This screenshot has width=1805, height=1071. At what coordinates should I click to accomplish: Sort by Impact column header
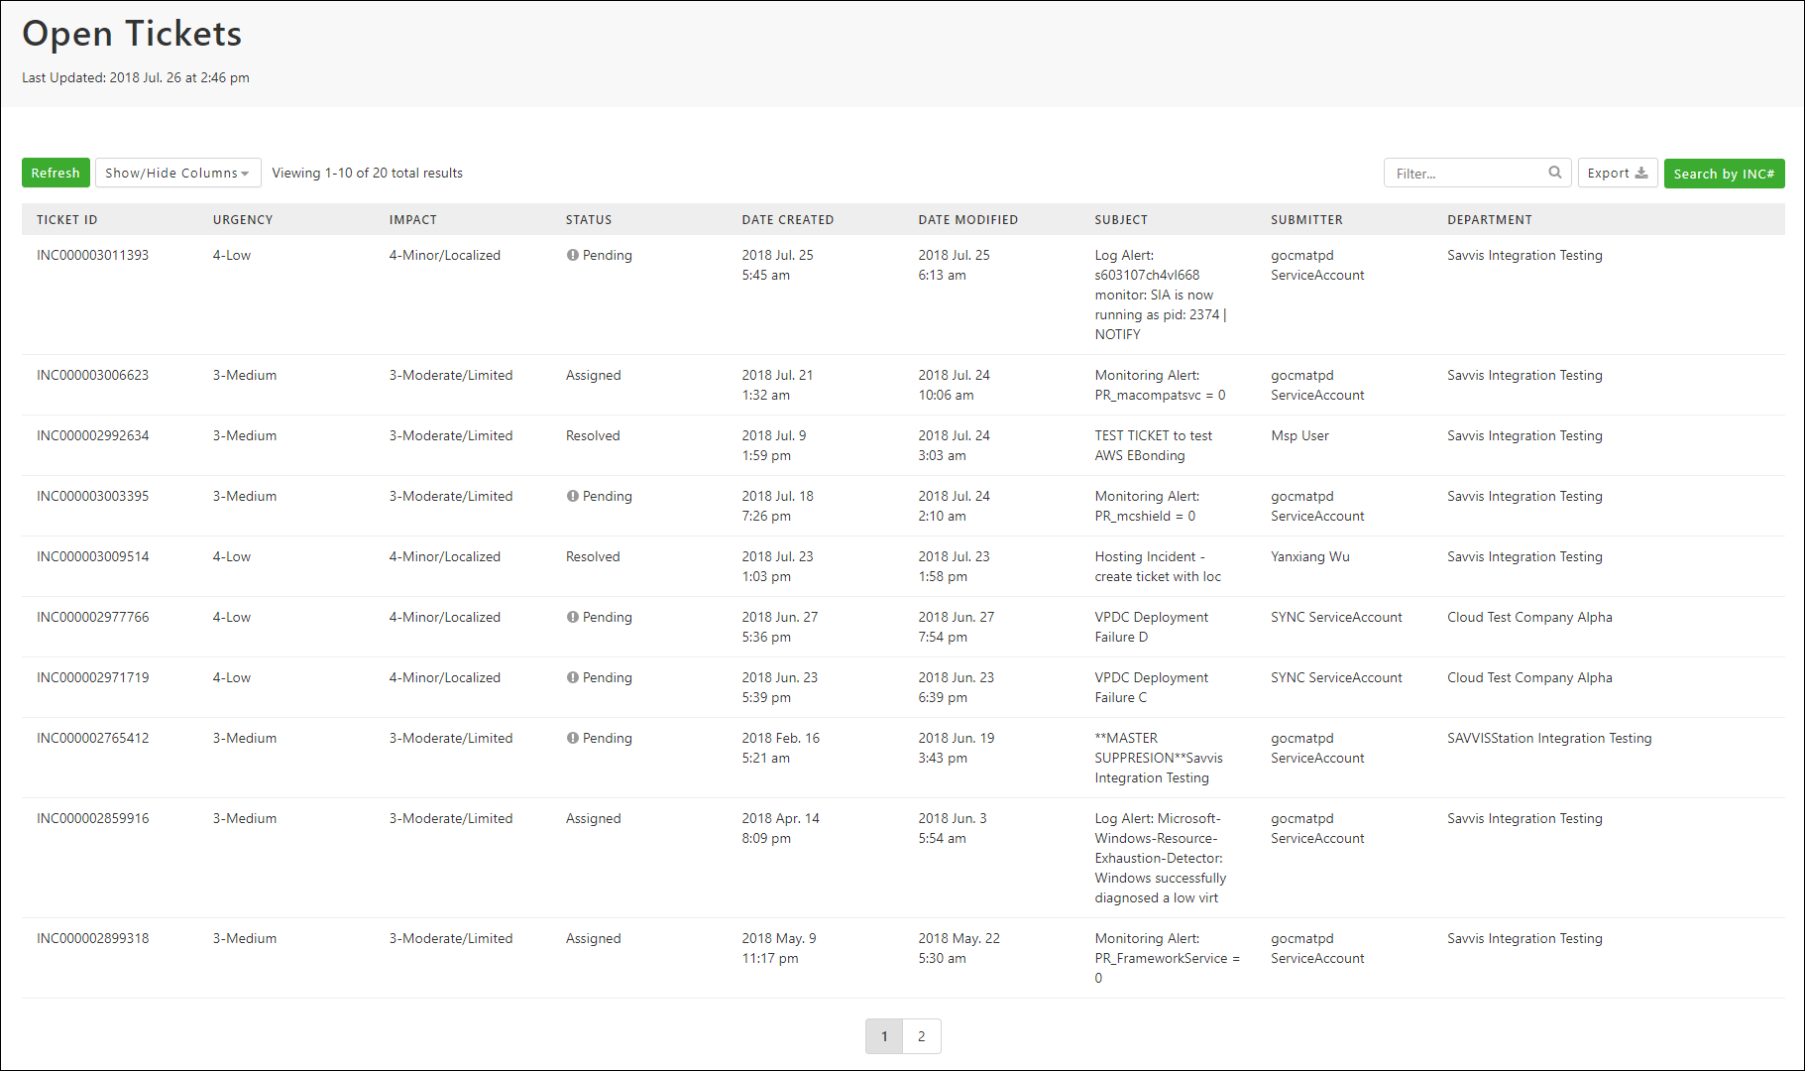[x=413, y=220]
